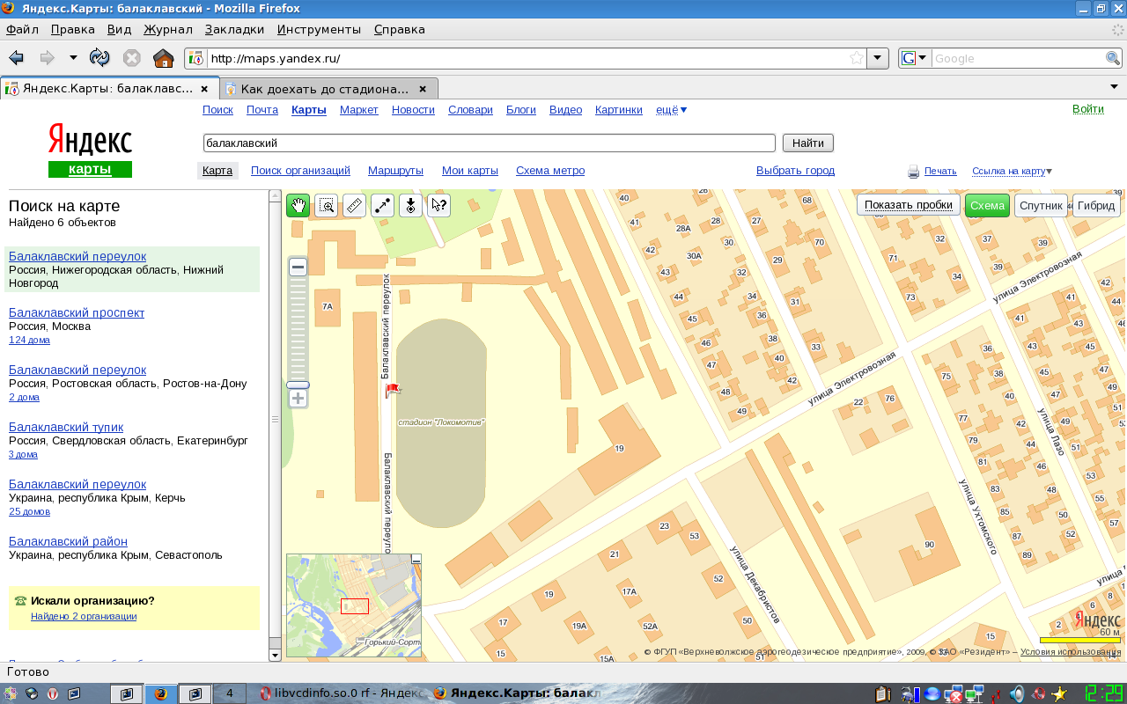Select the hand pan tool on map
Viewport: 1127px width, 704px height.
(x=298, y=206)
